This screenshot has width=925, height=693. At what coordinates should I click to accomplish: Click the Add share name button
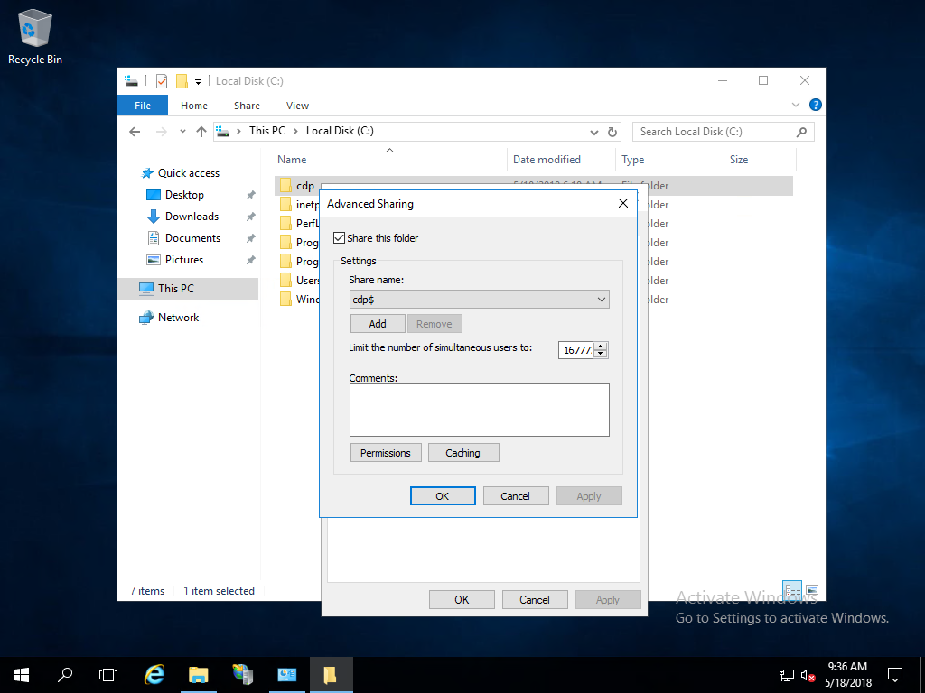[x=378, y=324]
